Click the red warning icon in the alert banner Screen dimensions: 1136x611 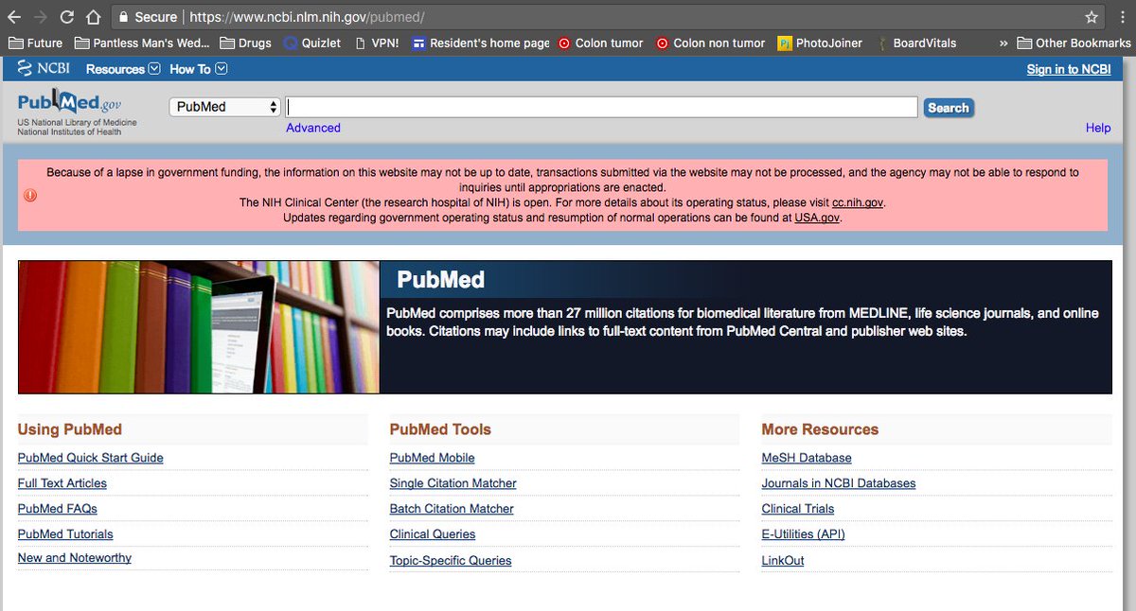click(x=30, y=195)
